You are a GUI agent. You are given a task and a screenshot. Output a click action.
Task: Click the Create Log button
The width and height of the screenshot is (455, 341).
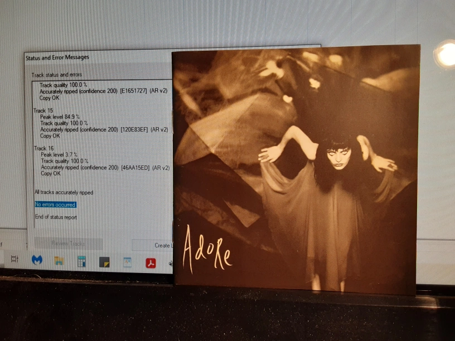152,246
